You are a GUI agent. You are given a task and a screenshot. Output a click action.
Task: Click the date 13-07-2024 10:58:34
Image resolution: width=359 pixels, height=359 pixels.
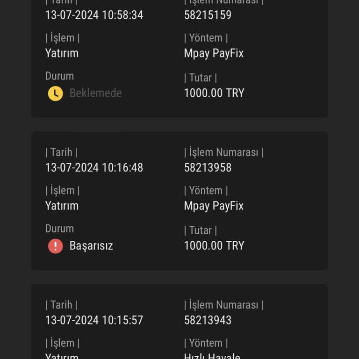pyautogui.click(x=94, y=15)
